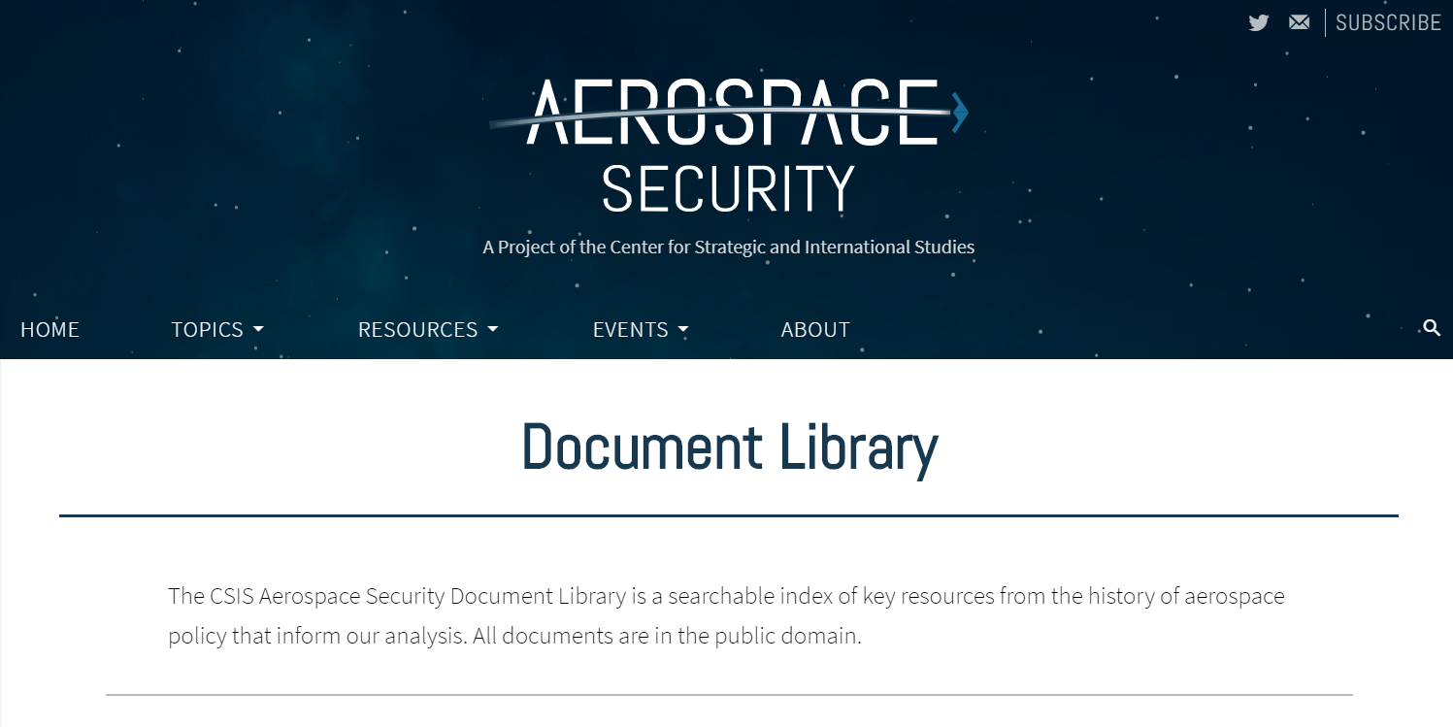Click the RESOURCES menu chevron arrow

[x=493, y=331]
